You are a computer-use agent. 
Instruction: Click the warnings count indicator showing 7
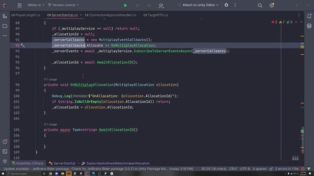[x=282, y=22]
